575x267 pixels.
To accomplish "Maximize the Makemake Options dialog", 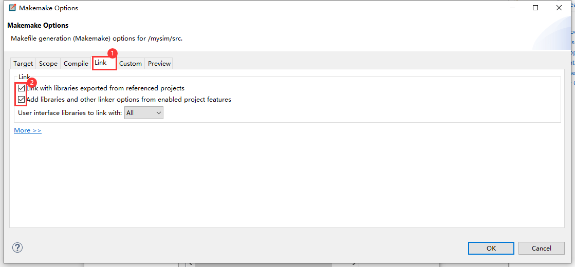I will (x=535, y=8).
